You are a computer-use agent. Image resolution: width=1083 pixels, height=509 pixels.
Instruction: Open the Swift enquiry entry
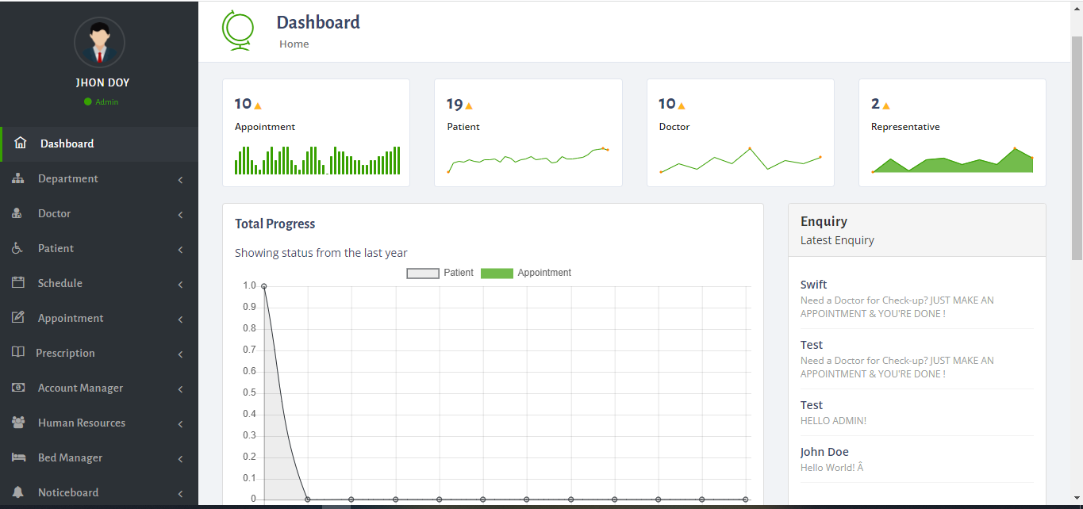point(814,285)
